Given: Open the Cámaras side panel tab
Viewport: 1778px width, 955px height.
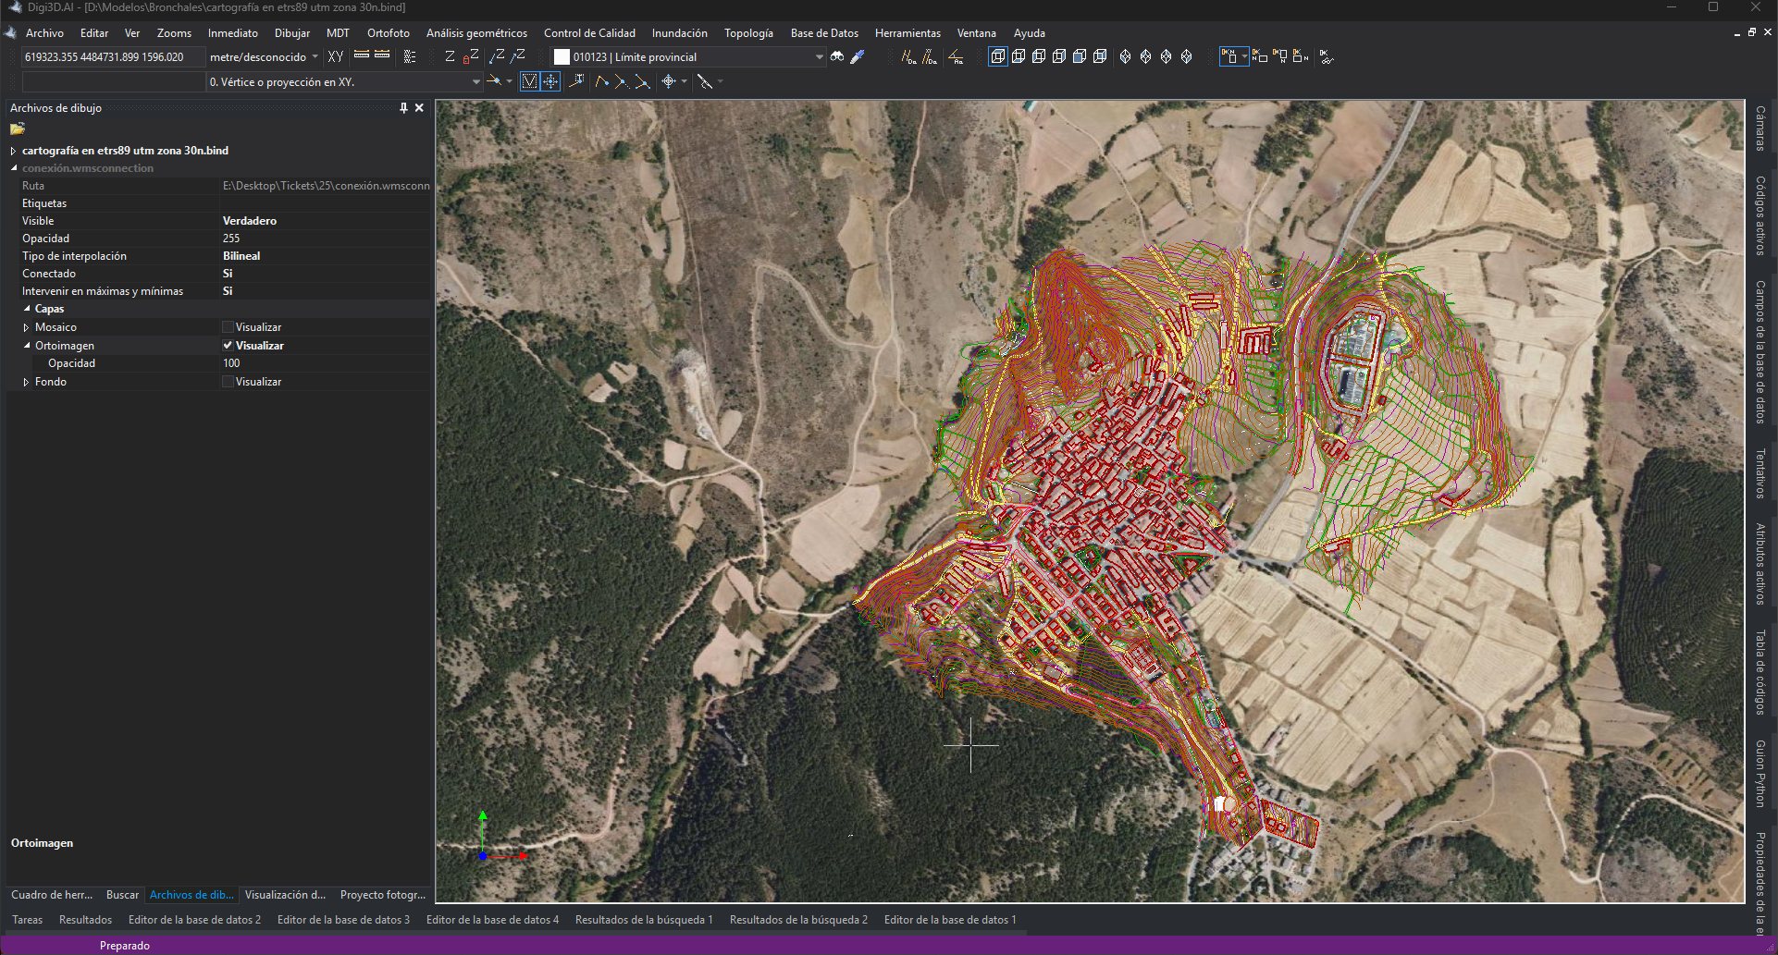Looking at the screenshot, I should 1760,129.
